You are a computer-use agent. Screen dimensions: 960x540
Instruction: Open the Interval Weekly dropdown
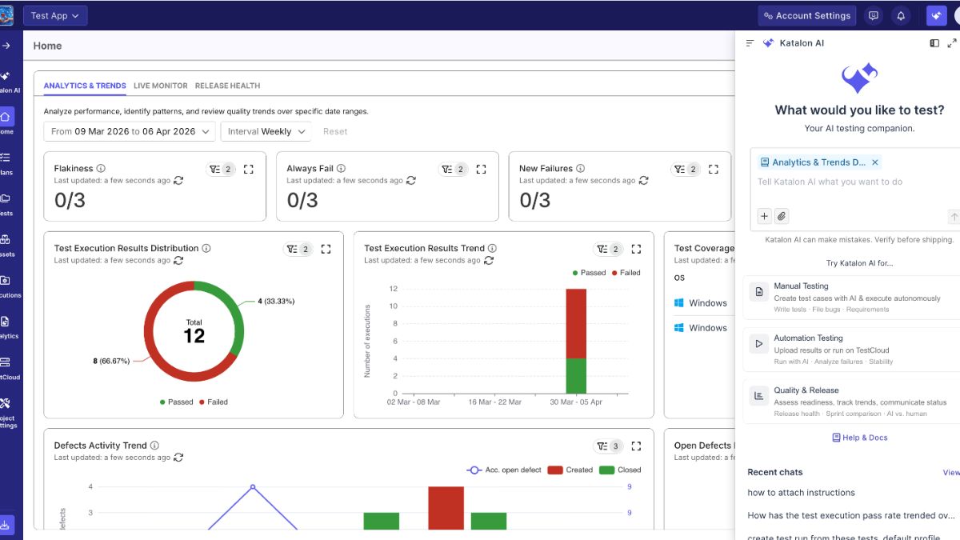coord(266,131)
